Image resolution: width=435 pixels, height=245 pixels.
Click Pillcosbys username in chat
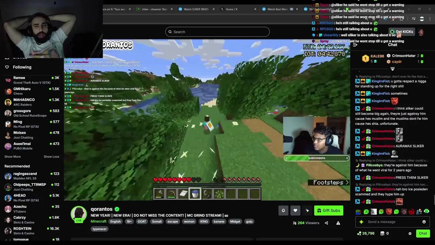click(375, 165)
